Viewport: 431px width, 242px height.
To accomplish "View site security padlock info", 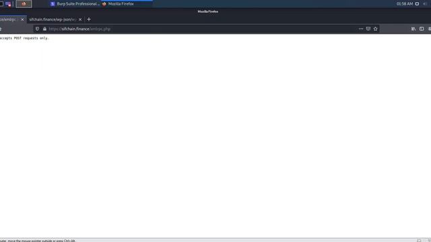I will [45, 29].
